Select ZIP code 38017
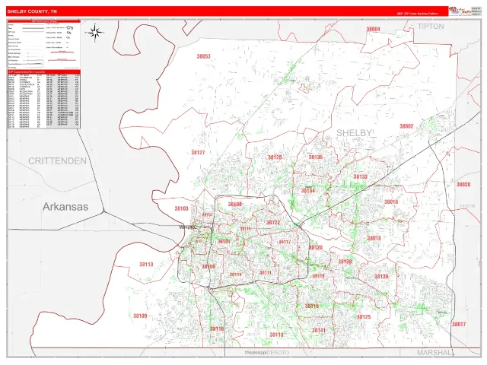 point(459,325)
